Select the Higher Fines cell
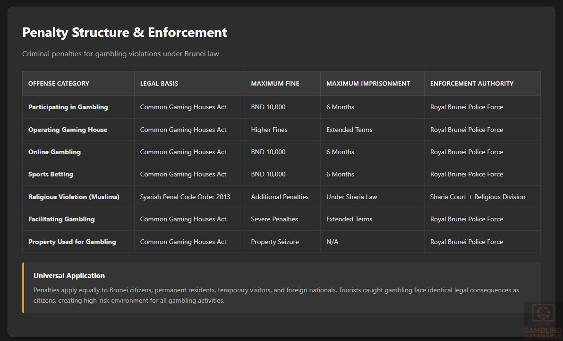Screen dimensions: 563x341 269,130
